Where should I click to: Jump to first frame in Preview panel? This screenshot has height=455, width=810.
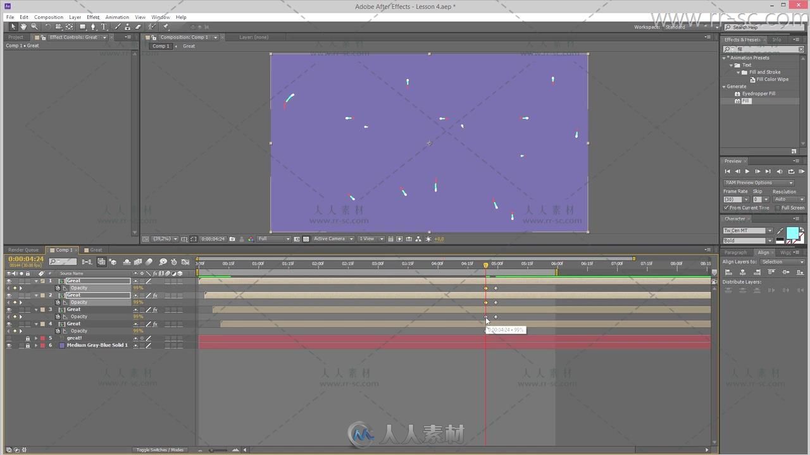point(727,171)
